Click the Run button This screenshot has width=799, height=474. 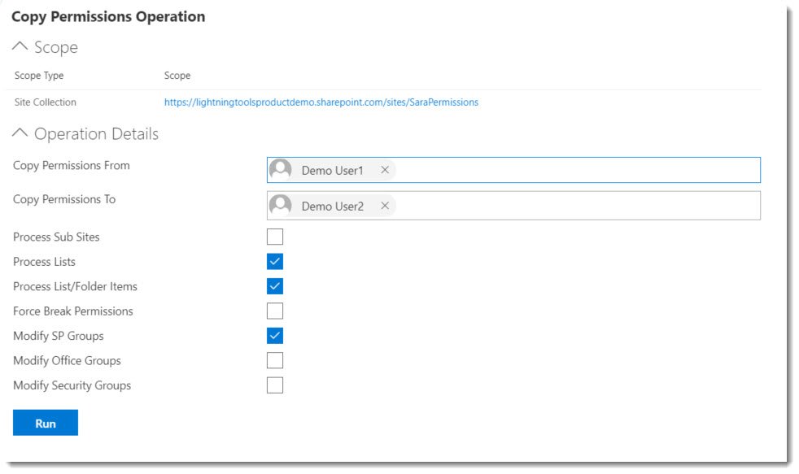coord(46,423)
